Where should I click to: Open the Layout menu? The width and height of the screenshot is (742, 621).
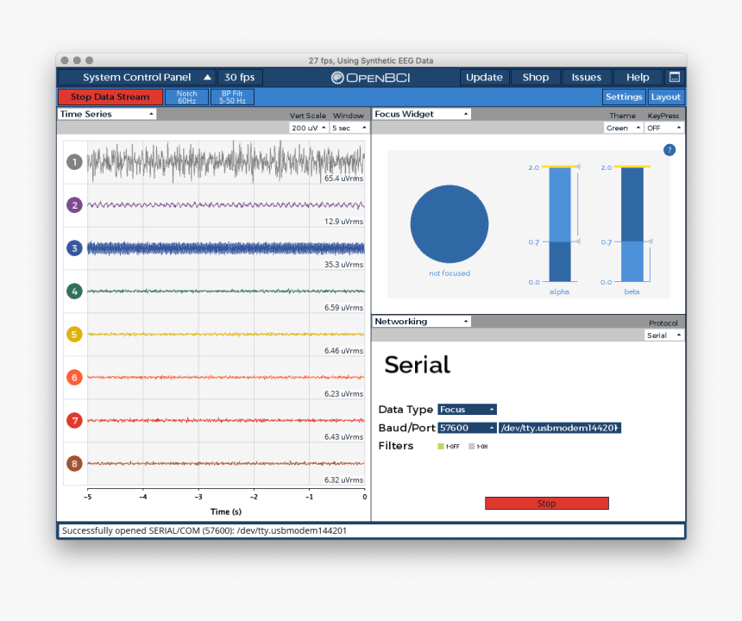[x=665, y=97]
